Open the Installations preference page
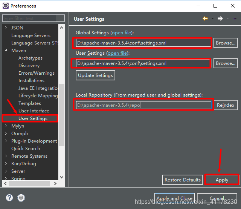 coord(31,81)
